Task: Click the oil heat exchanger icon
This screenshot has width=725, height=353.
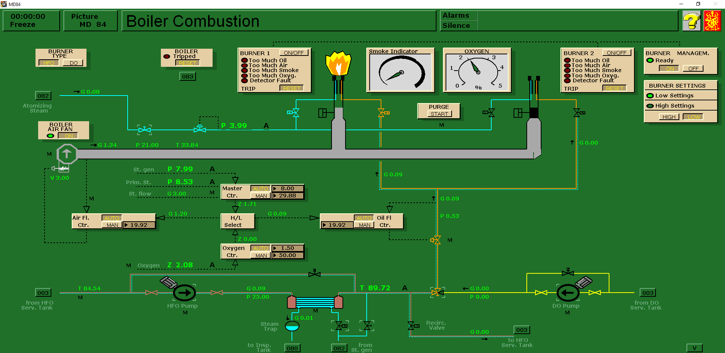Action: tap(315, 302)
